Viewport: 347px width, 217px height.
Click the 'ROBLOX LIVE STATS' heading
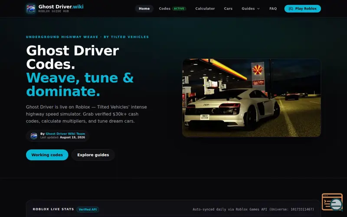point(53,209)
